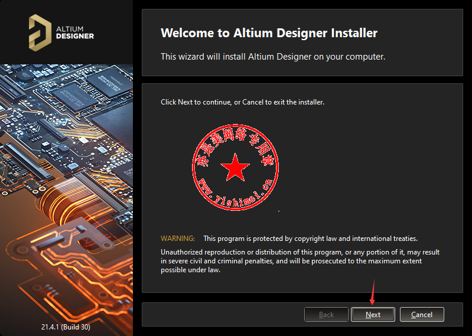Click the 'Unauthorized reproduction or distribution' paragraph
The height and width of the screenshot is (336, 472).
(300, 261)
